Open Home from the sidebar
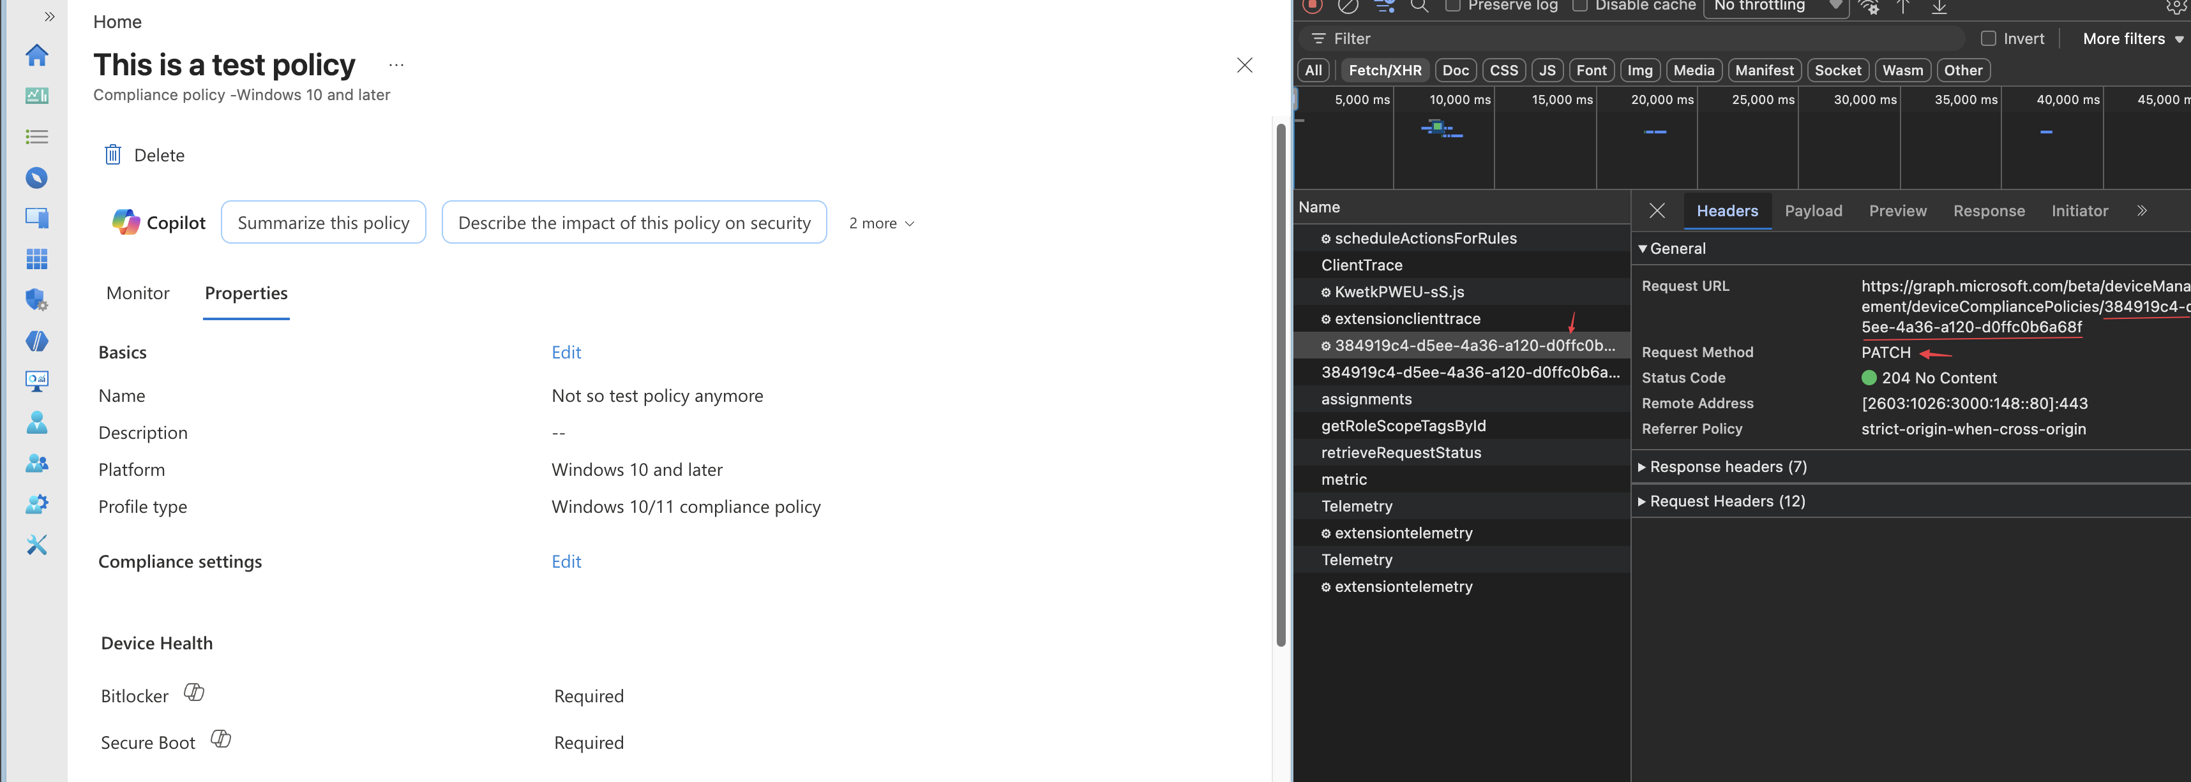 coord(36,55)
